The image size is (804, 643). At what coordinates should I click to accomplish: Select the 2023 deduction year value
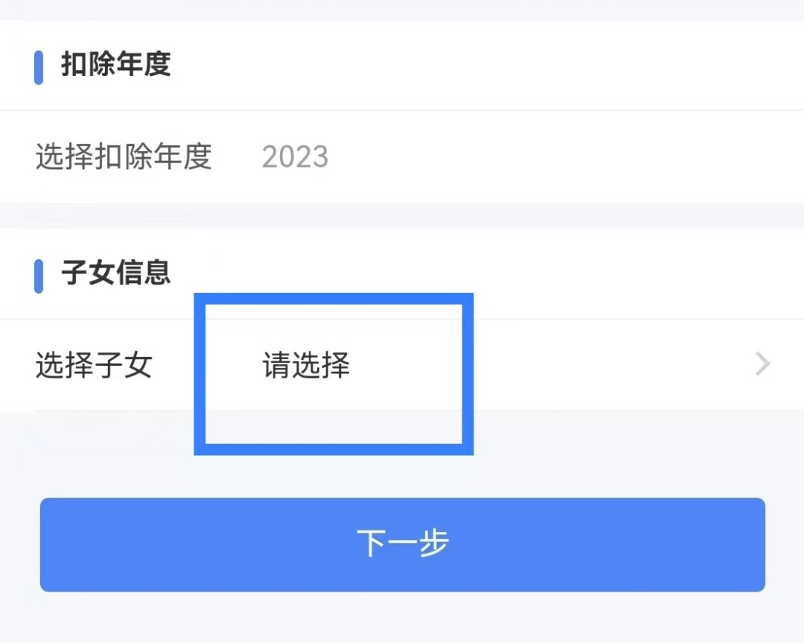click(295, 156)
